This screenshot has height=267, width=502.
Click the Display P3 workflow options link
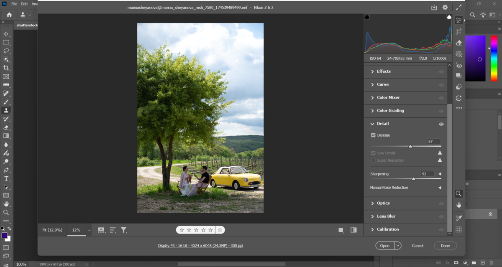(200, 246)
